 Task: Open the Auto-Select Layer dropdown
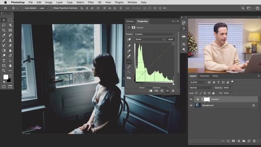coord(43,8)
